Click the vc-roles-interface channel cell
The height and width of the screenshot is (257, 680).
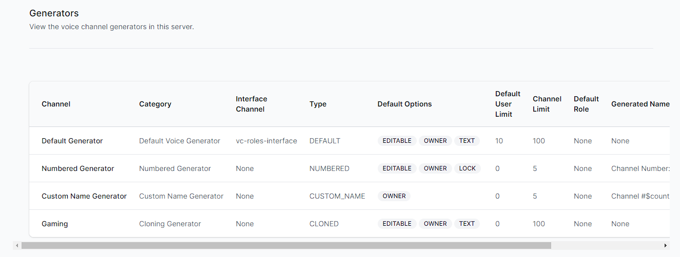(266, 141)
